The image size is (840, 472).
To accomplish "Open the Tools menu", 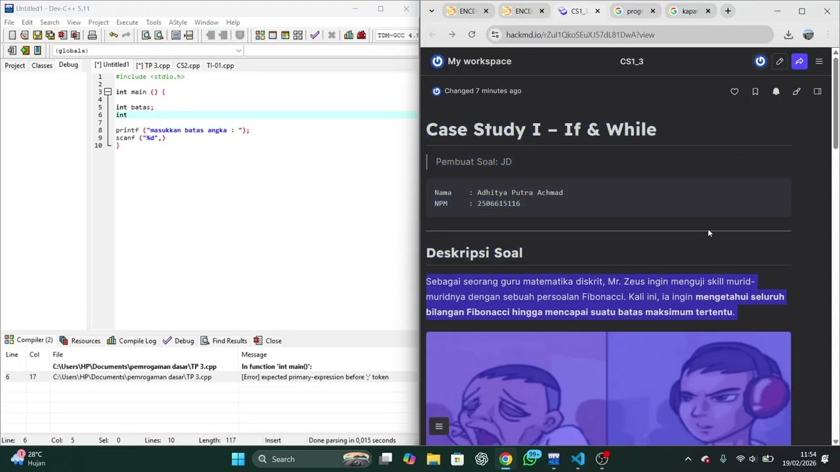I will (x=154, y=22).
